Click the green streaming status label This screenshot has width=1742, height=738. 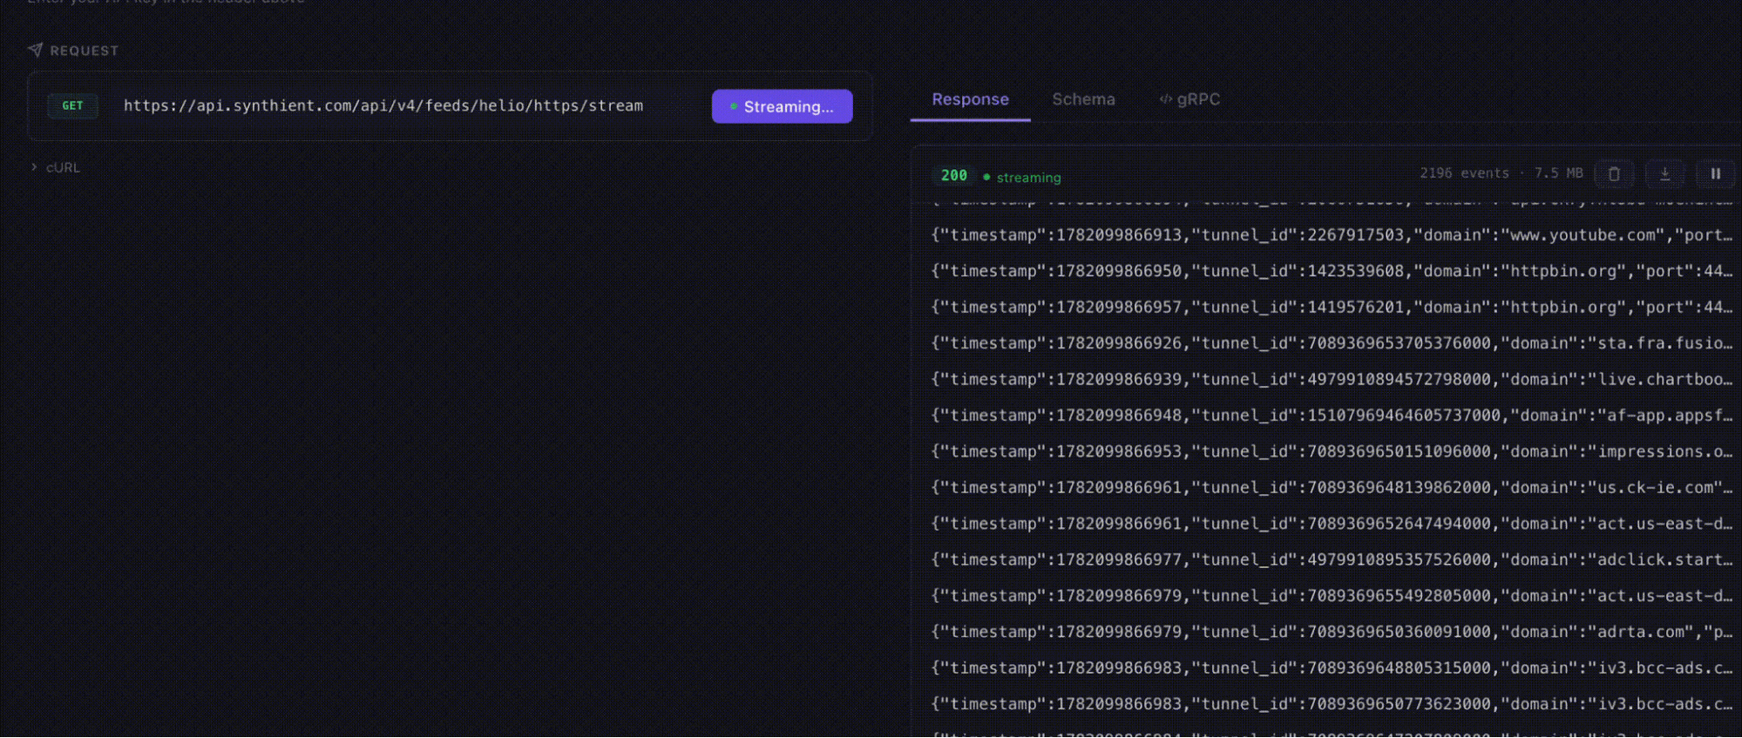1022,177
